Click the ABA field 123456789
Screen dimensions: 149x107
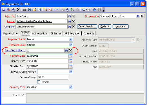click(121, 67)
